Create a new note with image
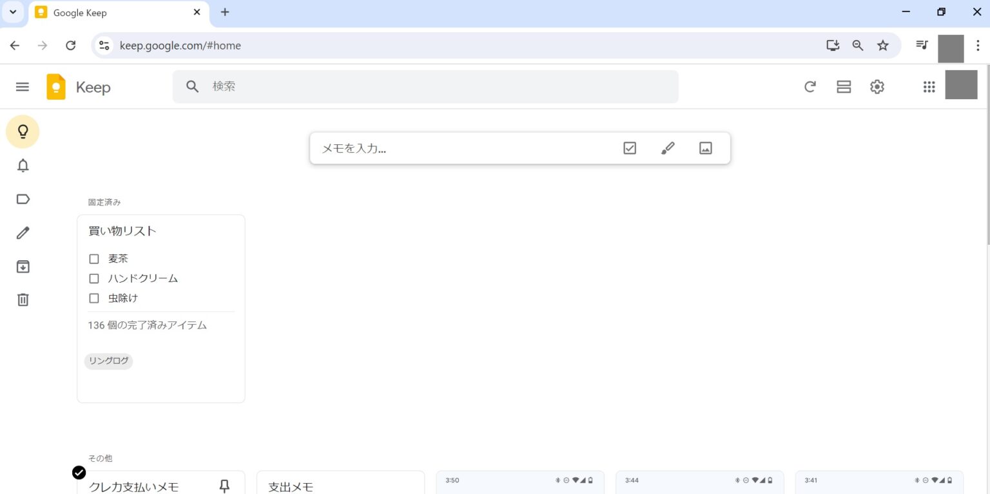Viewport: 990px width, 494px height. (705, 148)
